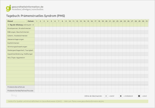Screen dimensions: 155x108
Task: Click the Institut für Qualität footer text
Action: tap(35, 101)
